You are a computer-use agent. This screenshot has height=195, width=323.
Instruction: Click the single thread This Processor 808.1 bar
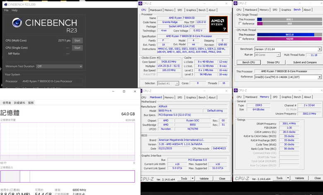click(289, 19)
